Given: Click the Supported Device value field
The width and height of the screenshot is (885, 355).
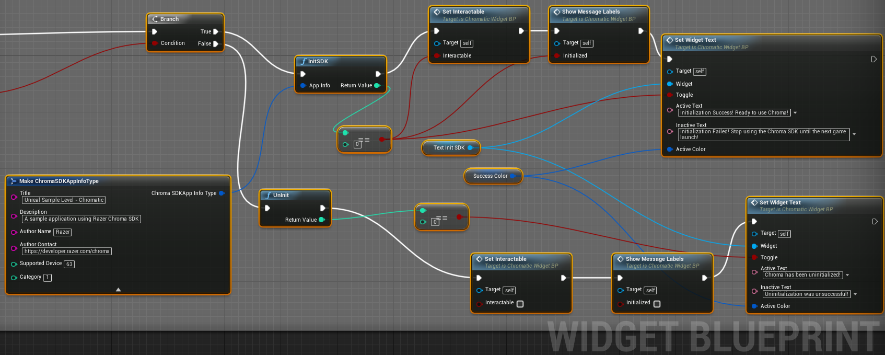Looking at the screenshot, I should pos(69,265).
